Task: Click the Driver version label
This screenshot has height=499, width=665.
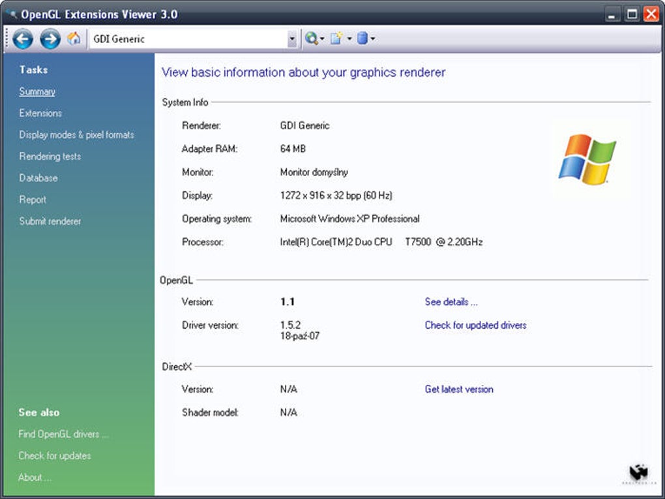Action: [x=210, y=325]
